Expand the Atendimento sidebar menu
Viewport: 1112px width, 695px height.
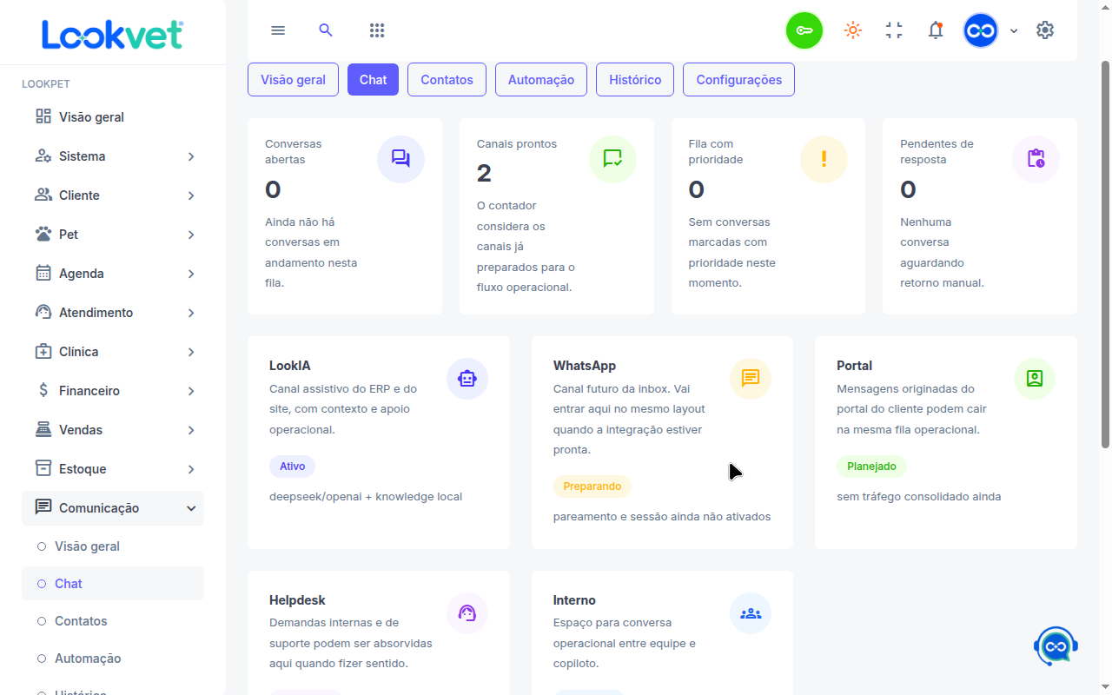113,313
